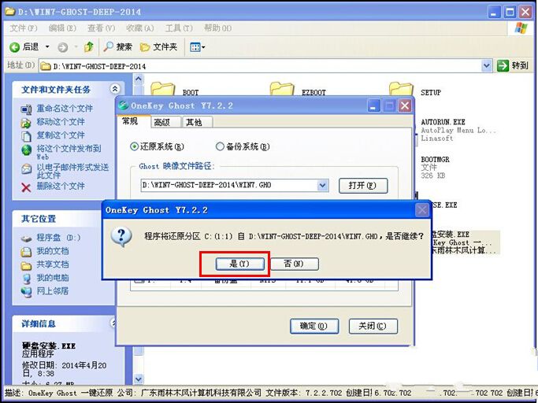Confirm restore by clicking 是(Y)
538x403 pixels.
[235, 264]
